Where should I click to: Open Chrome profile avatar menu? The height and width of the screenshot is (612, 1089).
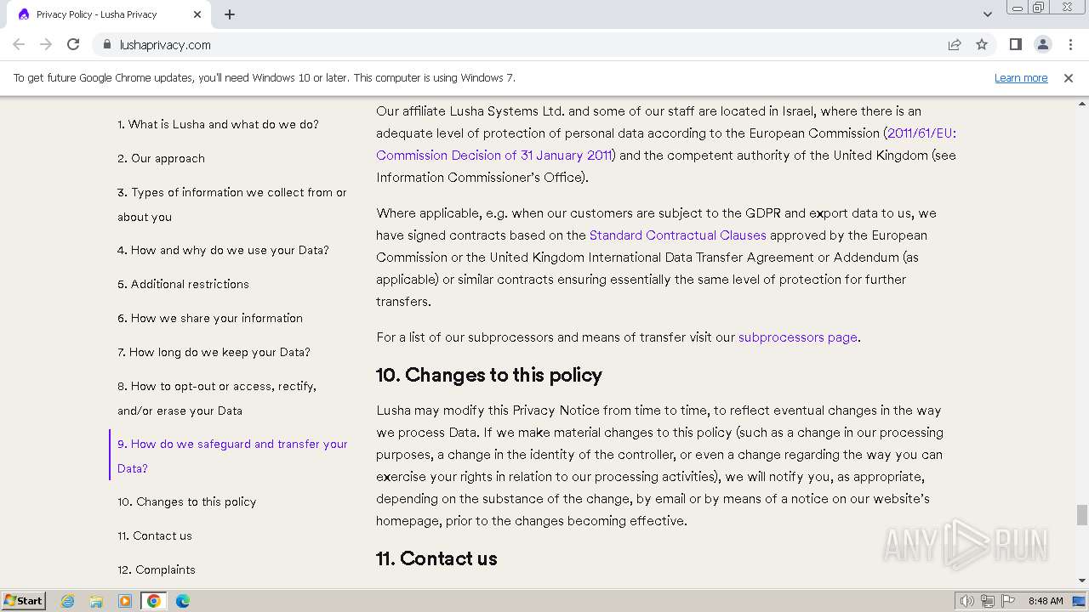1043,45
